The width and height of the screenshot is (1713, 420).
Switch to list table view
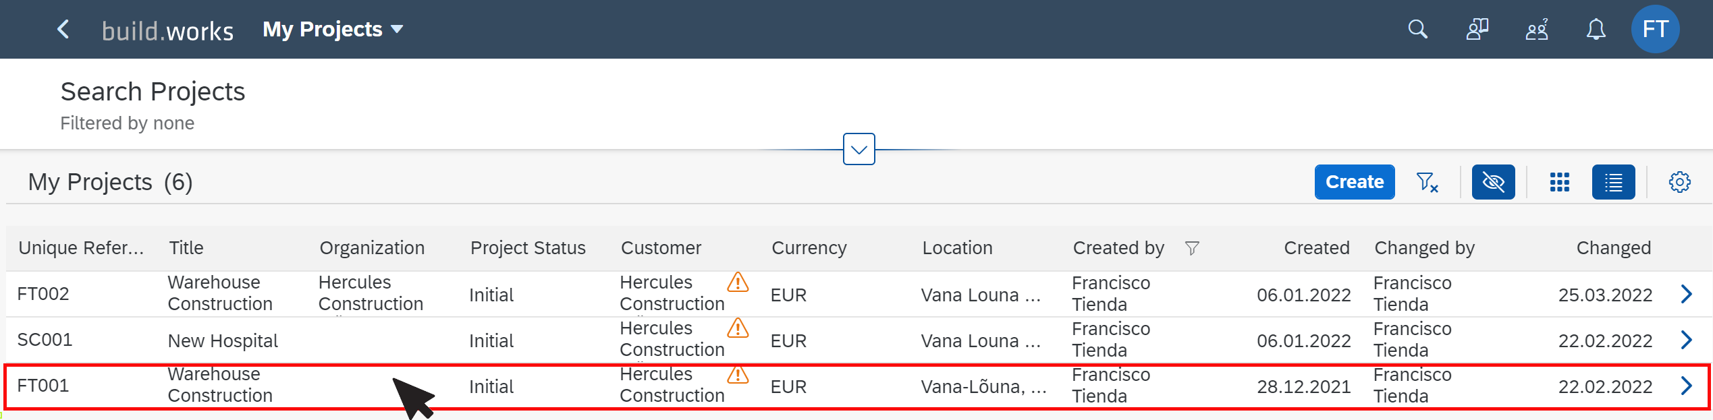click(1613, 182)
